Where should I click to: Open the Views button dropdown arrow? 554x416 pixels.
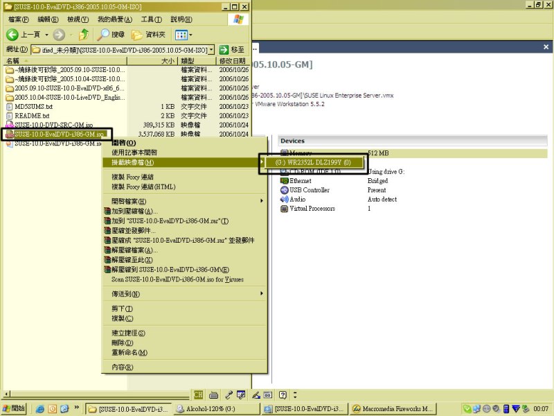191,35
